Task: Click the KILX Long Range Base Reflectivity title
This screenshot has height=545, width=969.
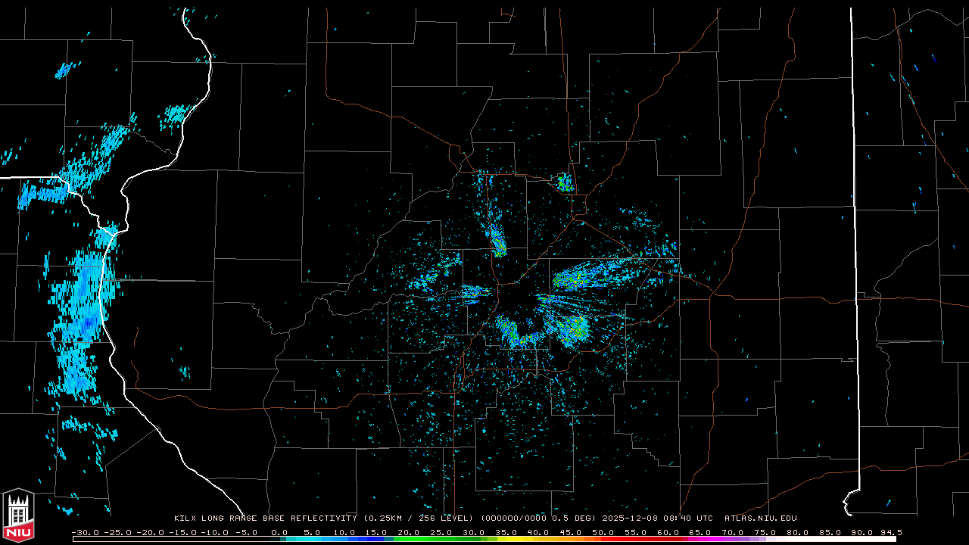Action: pyautogui.click(x=266, y=519)
